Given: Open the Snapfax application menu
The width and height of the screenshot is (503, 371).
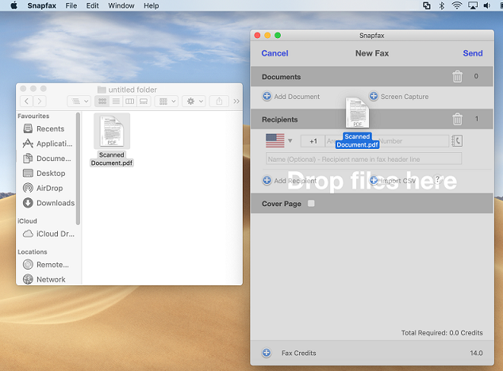Looking at the screenshot, I should coord(42,6).
